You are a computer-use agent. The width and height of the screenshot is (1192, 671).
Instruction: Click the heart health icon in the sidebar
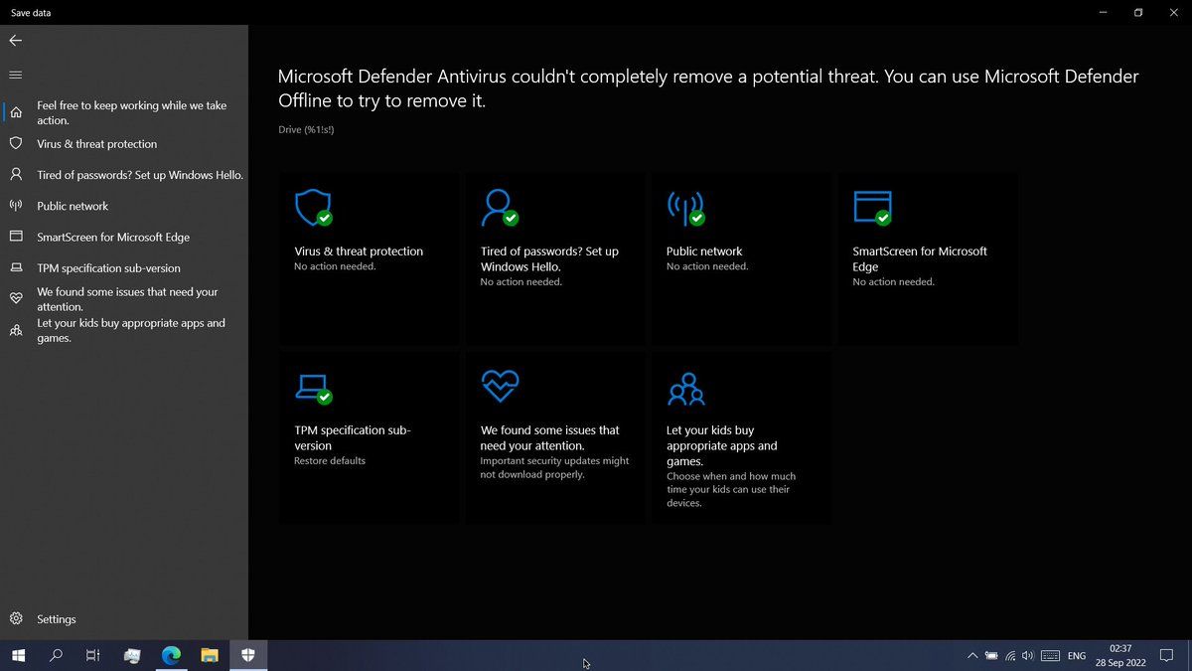(16, 299)
